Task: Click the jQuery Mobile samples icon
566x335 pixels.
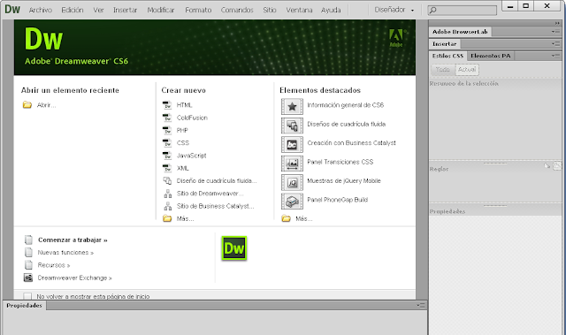Action: pyautogui.click(x=292, y=182)
